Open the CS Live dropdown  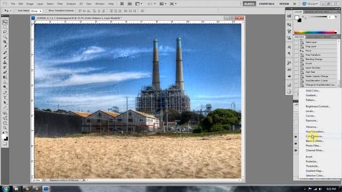[x=310, y=4]
